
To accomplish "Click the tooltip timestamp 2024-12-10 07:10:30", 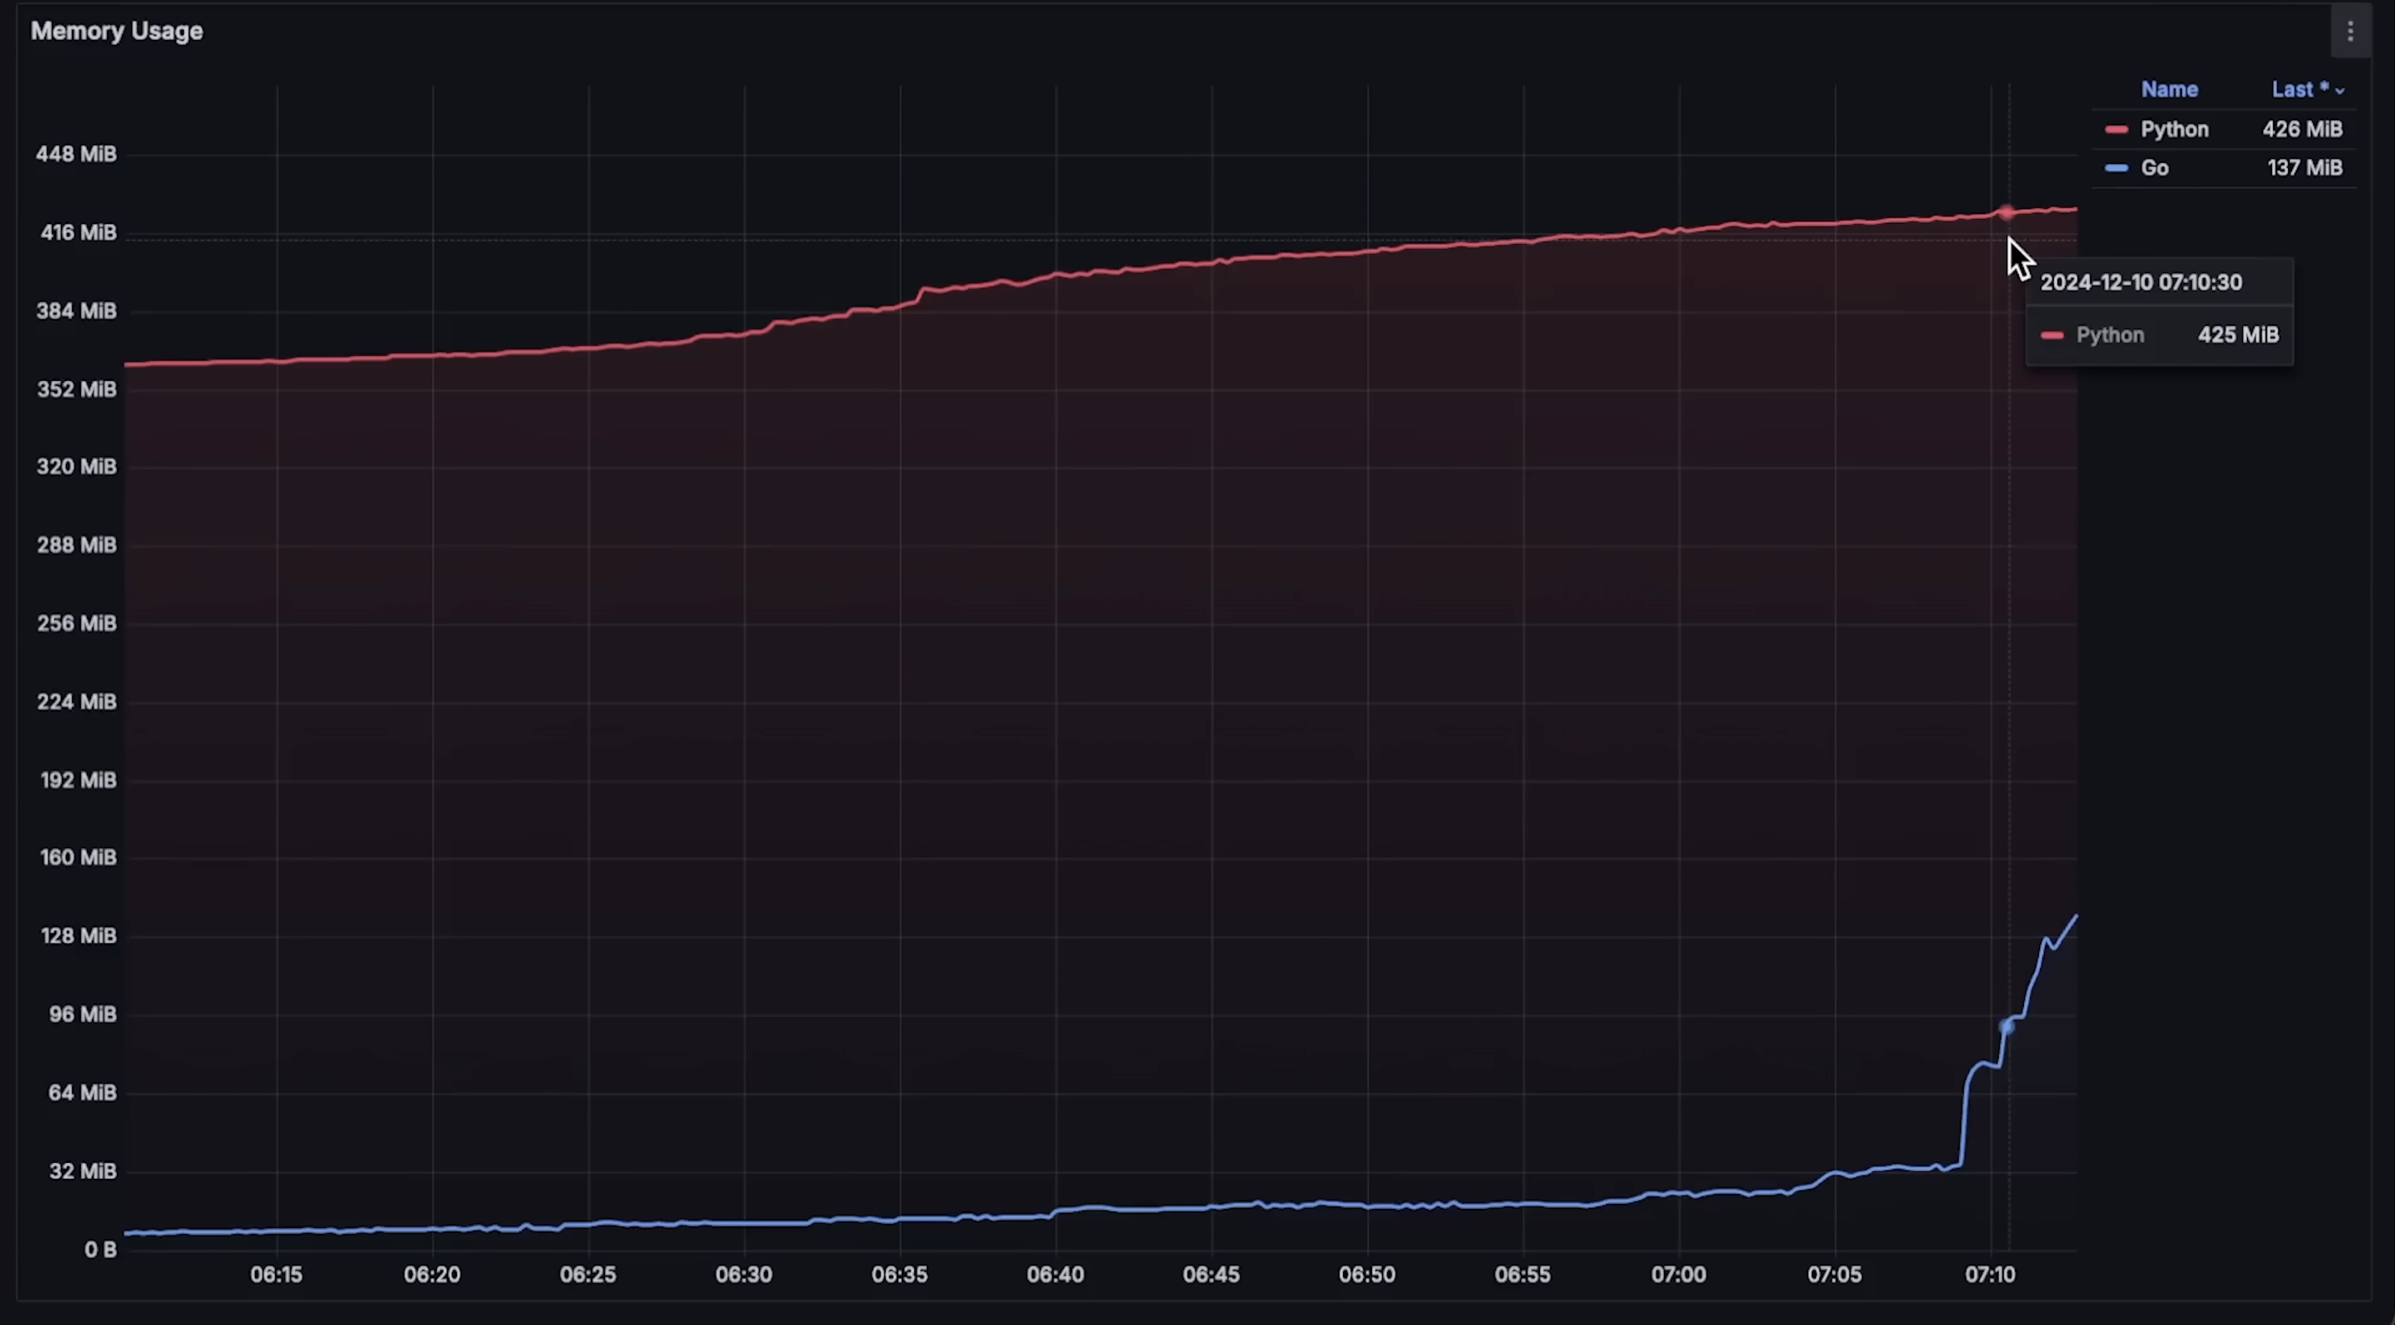I will 2140,282.
